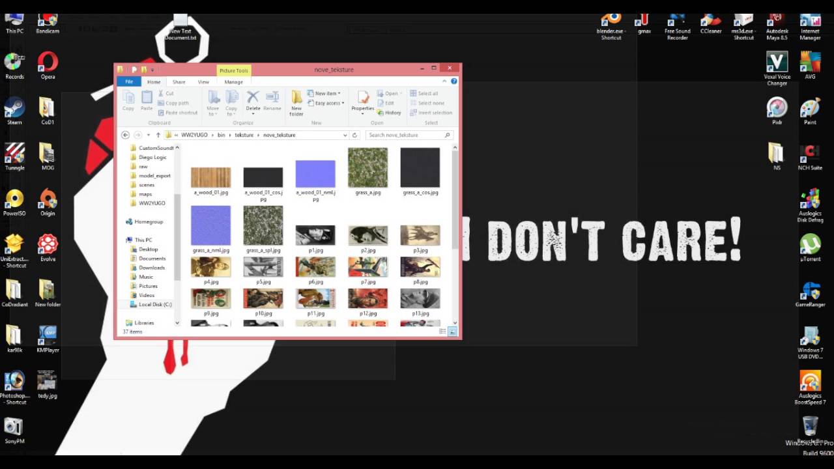Open the Auslogics Disk Defrag icon
Viewport: 834px width, 469px height.
click(x=810, y=206)
